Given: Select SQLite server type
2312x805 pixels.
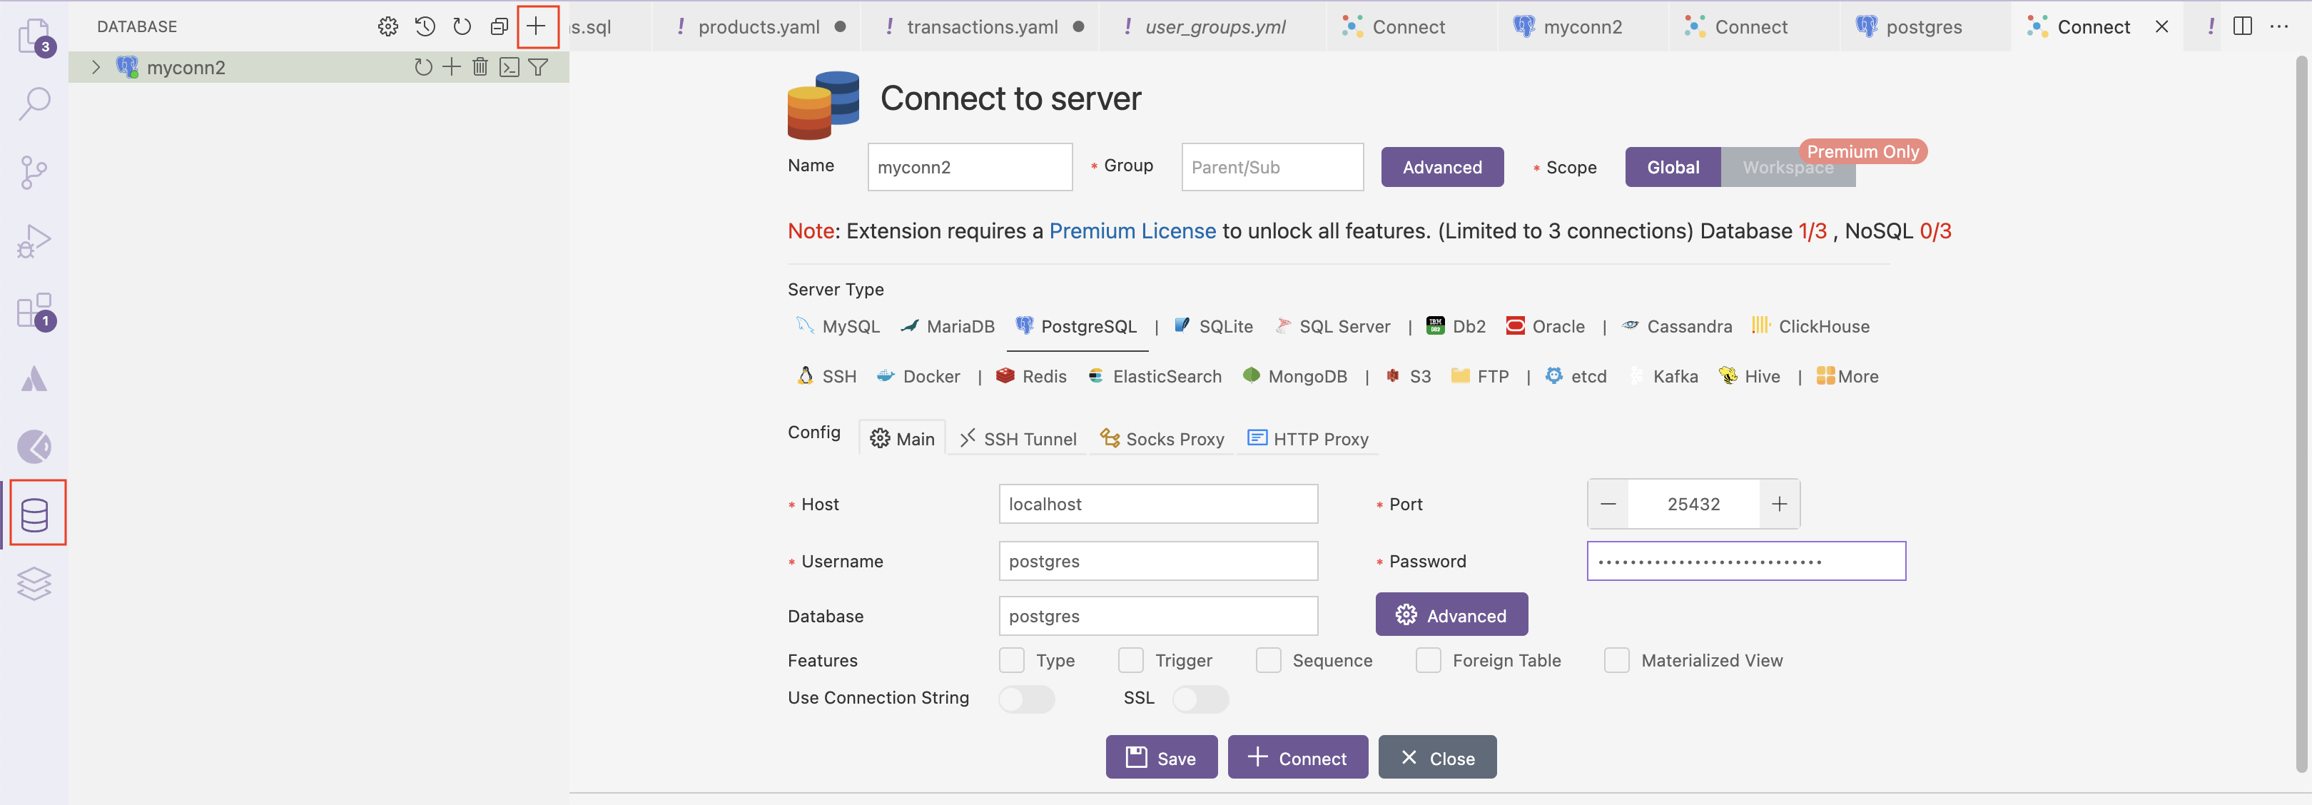Looking at the screenshot, I should (x=1213, y=325).
